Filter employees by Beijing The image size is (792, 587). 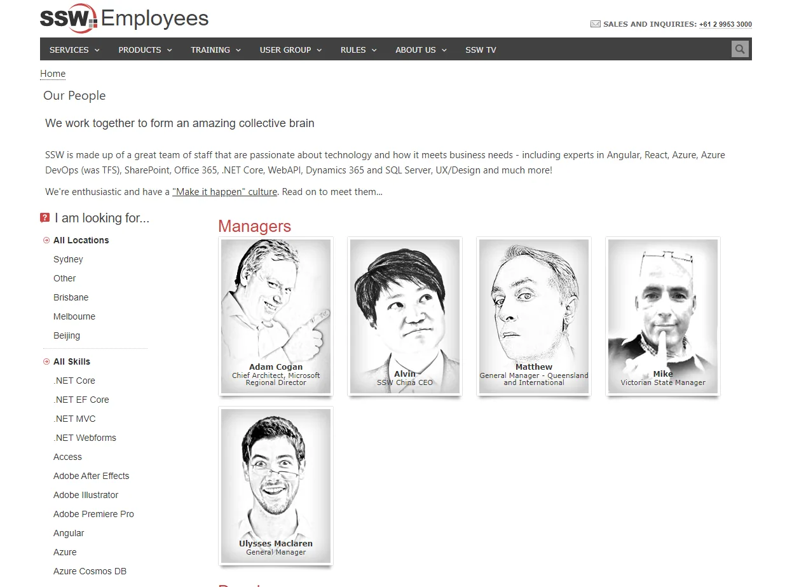coord(67,335)
